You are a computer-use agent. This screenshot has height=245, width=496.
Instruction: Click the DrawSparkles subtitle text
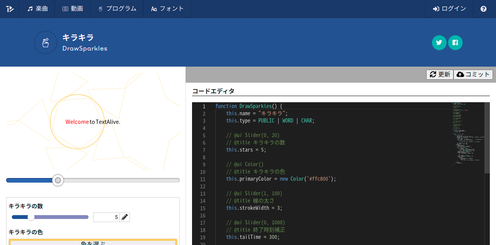tap(85, 49)
